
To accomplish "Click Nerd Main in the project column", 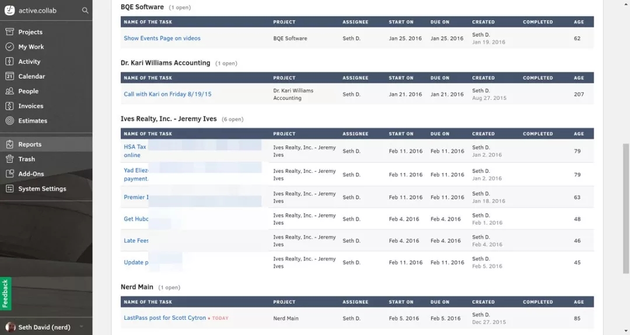I will (286, 318).
